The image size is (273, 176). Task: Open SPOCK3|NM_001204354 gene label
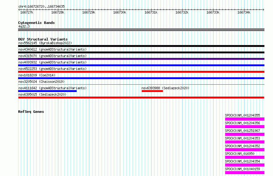coord(243,161)
